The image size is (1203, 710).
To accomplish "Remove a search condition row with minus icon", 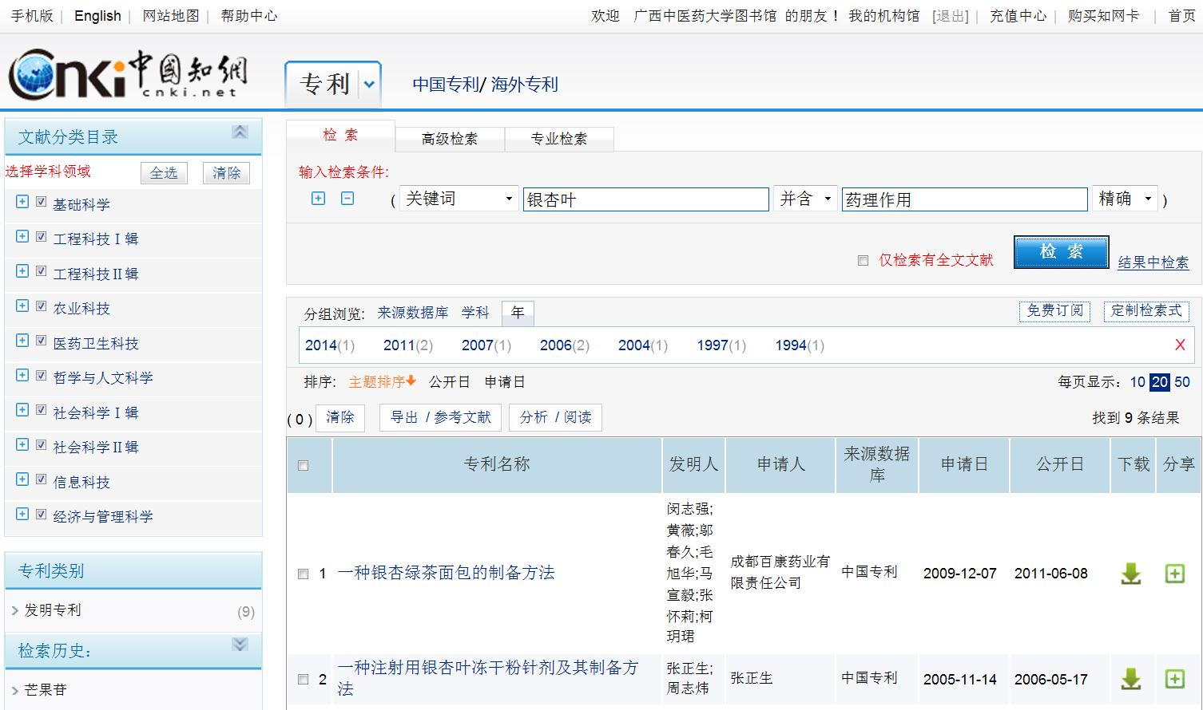I will [x=347, y=199].
